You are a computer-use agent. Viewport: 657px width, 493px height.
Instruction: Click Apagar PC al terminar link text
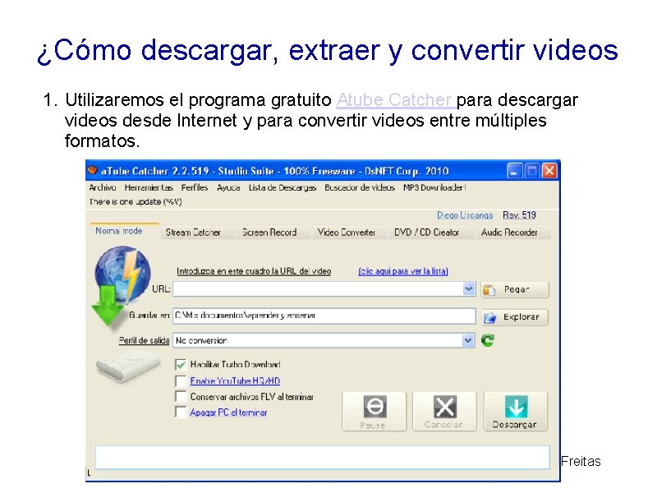click(228, 412)
